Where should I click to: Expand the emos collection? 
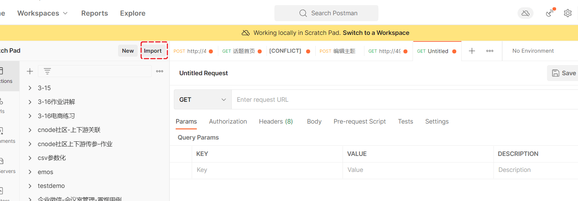point(30,172)
